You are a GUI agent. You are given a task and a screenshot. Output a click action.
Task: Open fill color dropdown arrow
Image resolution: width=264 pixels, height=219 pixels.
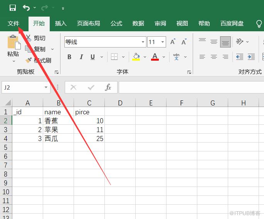[145, 57]
